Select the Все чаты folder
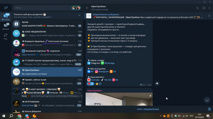Viewport: 213px width, 119px height. click(x=6, y=17)
